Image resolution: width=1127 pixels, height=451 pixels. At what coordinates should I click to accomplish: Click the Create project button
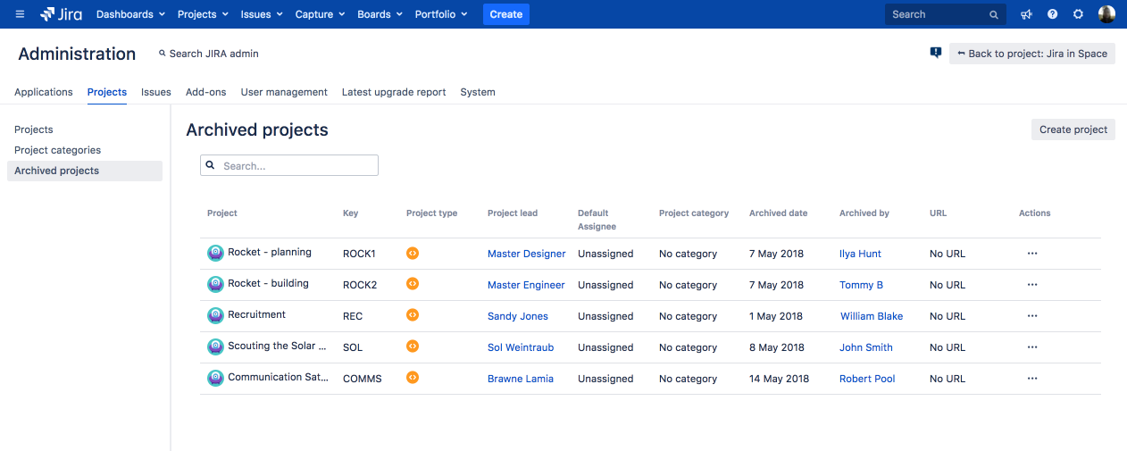click(x=1073, y=129)
